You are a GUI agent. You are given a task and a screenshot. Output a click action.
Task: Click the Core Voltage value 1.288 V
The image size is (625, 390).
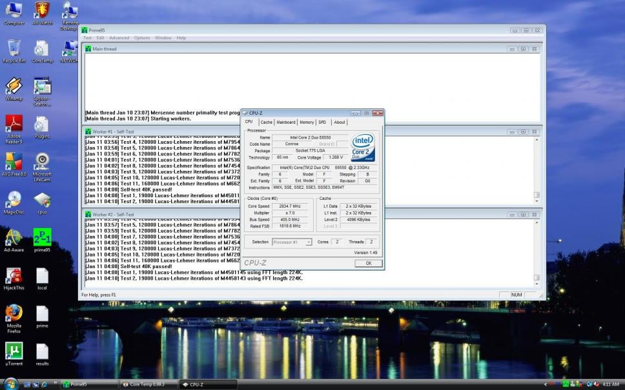336,157
